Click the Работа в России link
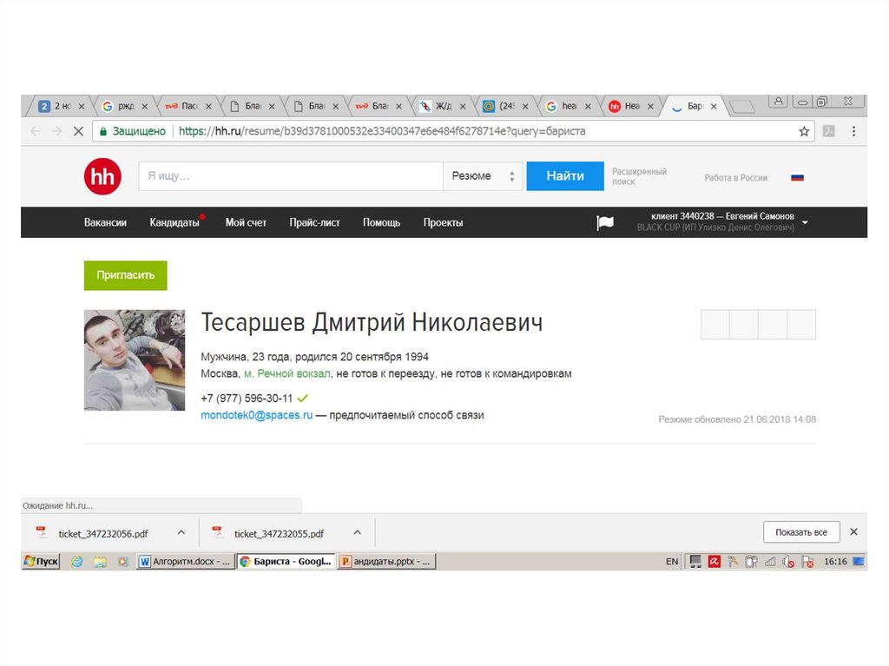The height and width of the screenshot is (666, 889). 736,177
